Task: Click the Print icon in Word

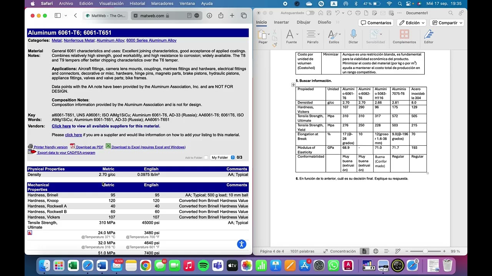Action: (357, 13)
